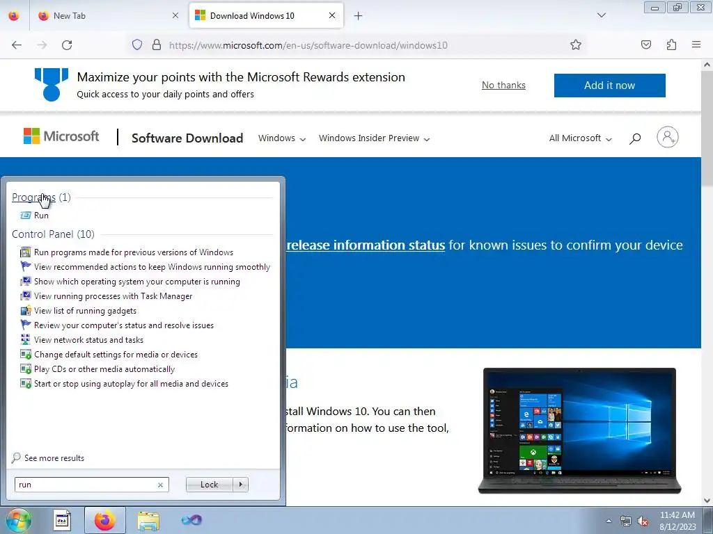The width and height of the screenshot is (713, 534).
Task: Open the Firefox extensions puzzle icon
Action: tap(671, 44)
